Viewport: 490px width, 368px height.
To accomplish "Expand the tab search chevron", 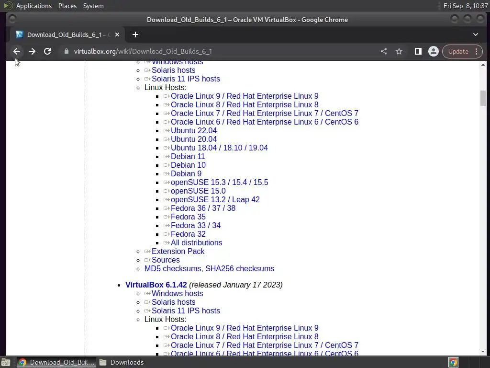I will [x=475, y=34].
